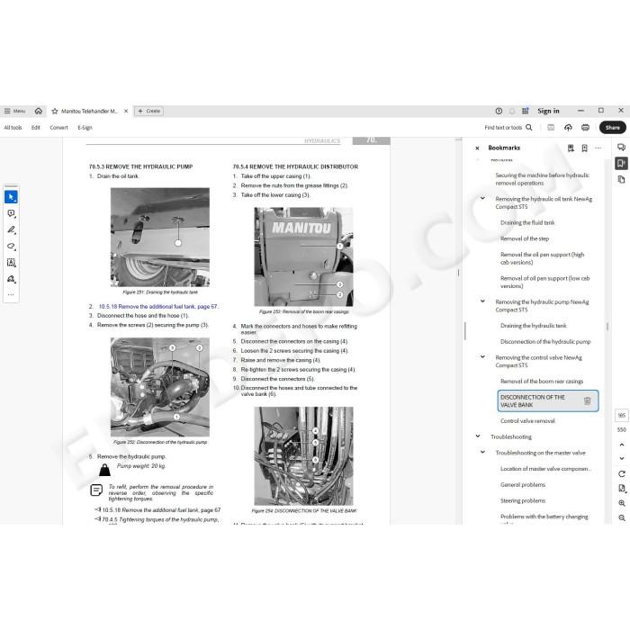Click the find current bookmark icon
630x630 pixels.
(571, 148)
